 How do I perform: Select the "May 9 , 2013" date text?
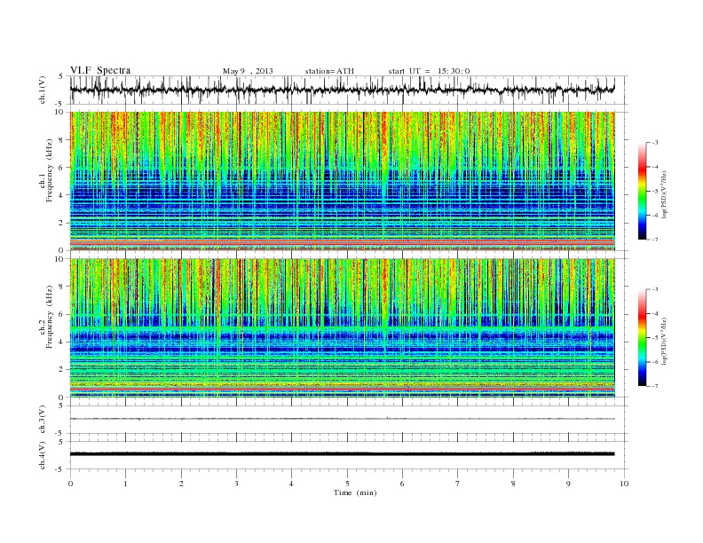pyautogui.click(x=248, y=71)
